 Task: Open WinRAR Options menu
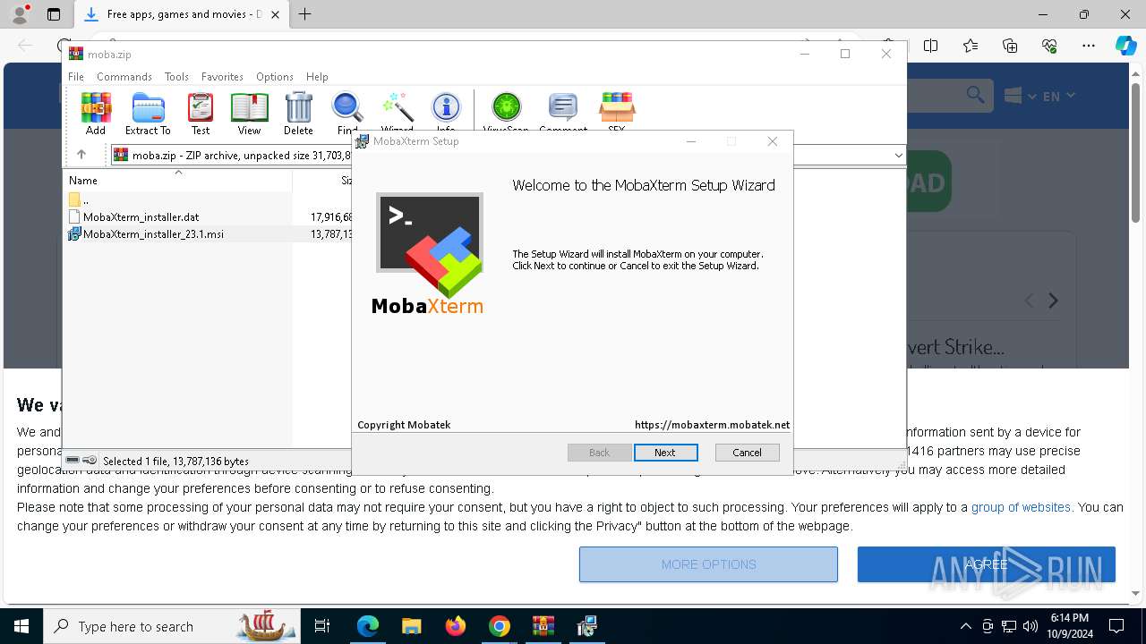point(274,77)
